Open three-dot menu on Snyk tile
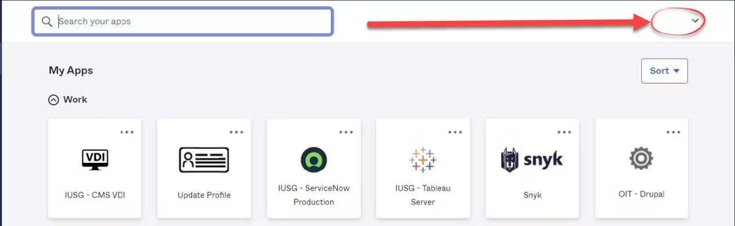This screenshot has width=735, height=226. click(x=565, y=132)
